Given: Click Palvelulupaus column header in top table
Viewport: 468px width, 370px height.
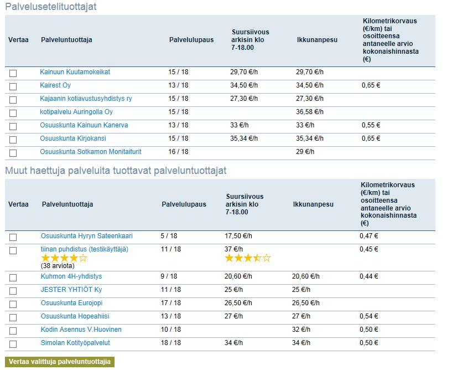Looking at the screenshot, I should pyautogui.click(x=191, y=40).
